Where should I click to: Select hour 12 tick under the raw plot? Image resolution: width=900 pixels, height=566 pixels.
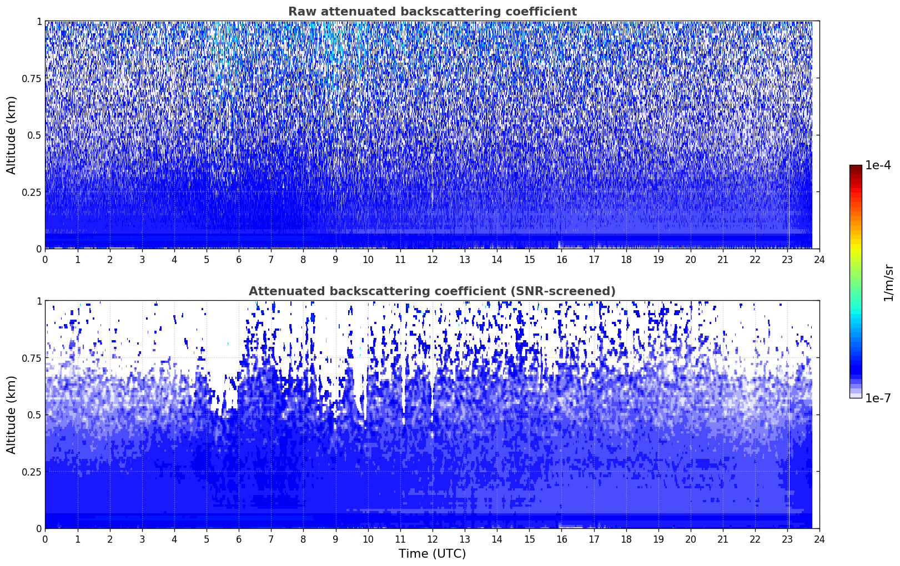point(432,260)
